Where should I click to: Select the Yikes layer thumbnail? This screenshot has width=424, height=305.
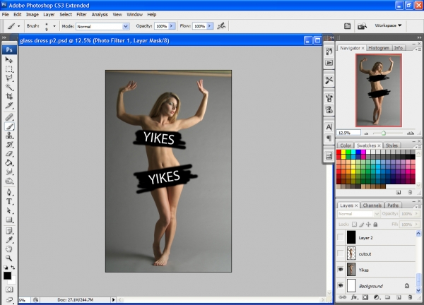[351, 269]
